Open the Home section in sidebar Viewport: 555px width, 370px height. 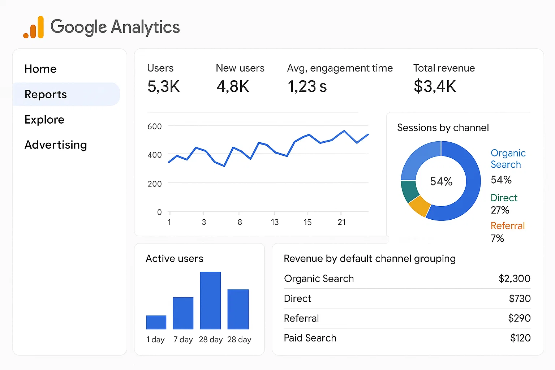(40, 69)
